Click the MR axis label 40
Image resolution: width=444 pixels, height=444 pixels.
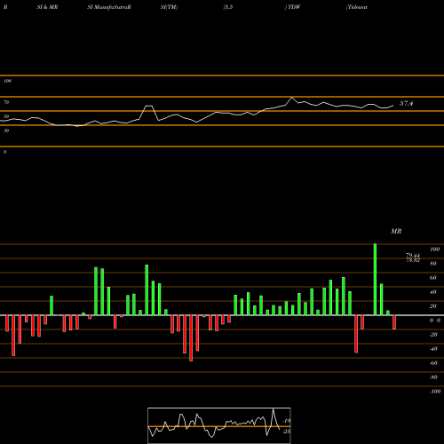click(x=432, y=292)
